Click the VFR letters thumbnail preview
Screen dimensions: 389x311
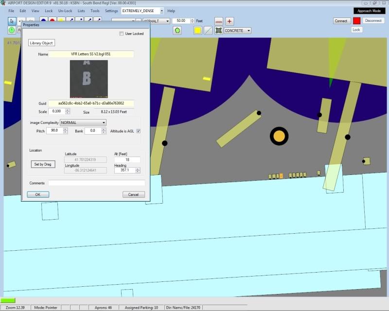click(89, 79)
